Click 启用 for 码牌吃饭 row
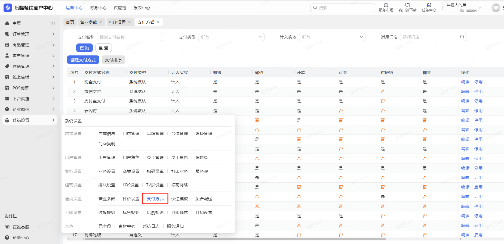This screenshot has width=504, height=244. [478, 235]
